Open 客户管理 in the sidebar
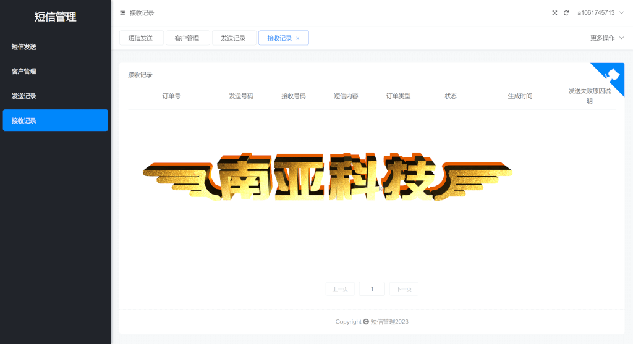Viewport: 633px width, 344px height. [x=55, y=72]
